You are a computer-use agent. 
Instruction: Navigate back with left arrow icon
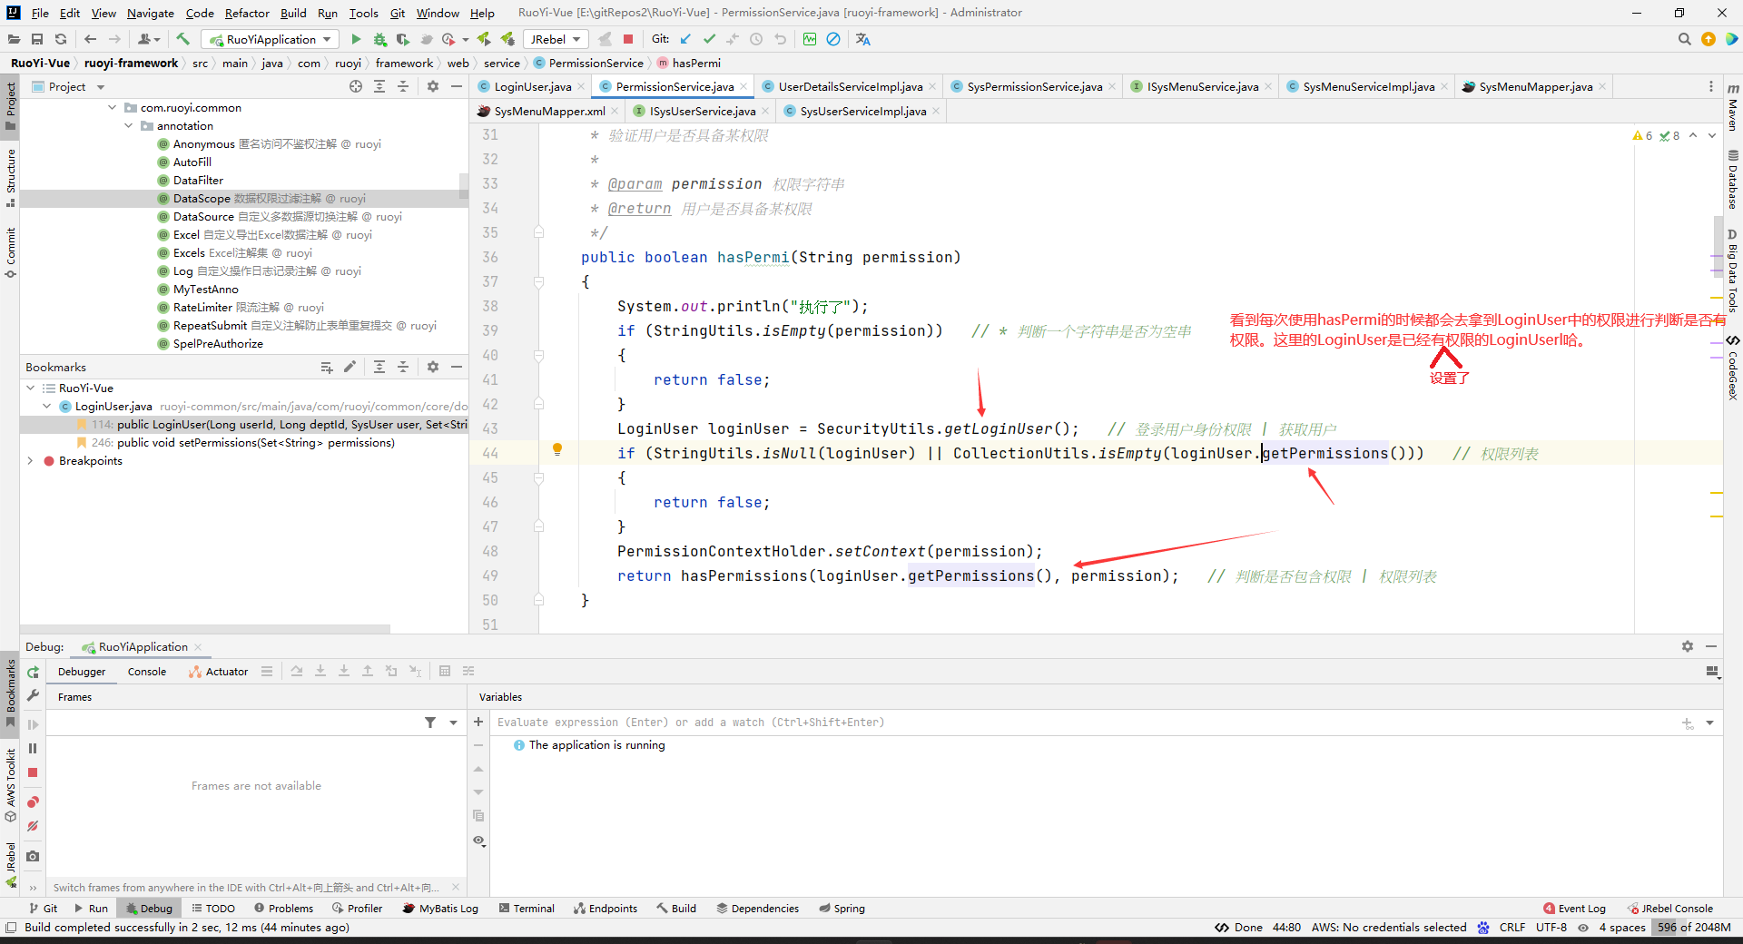tap(90, 39)
